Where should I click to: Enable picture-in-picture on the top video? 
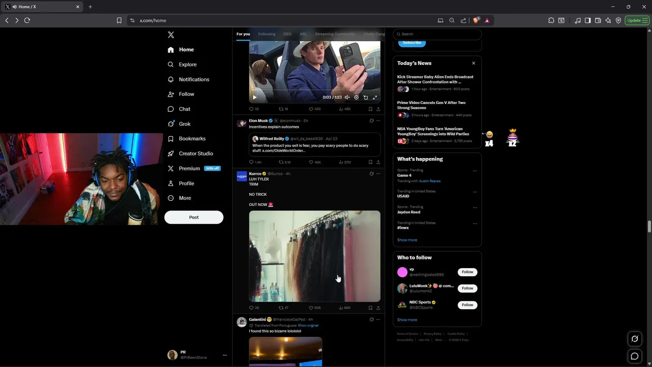tap(365, 97)
